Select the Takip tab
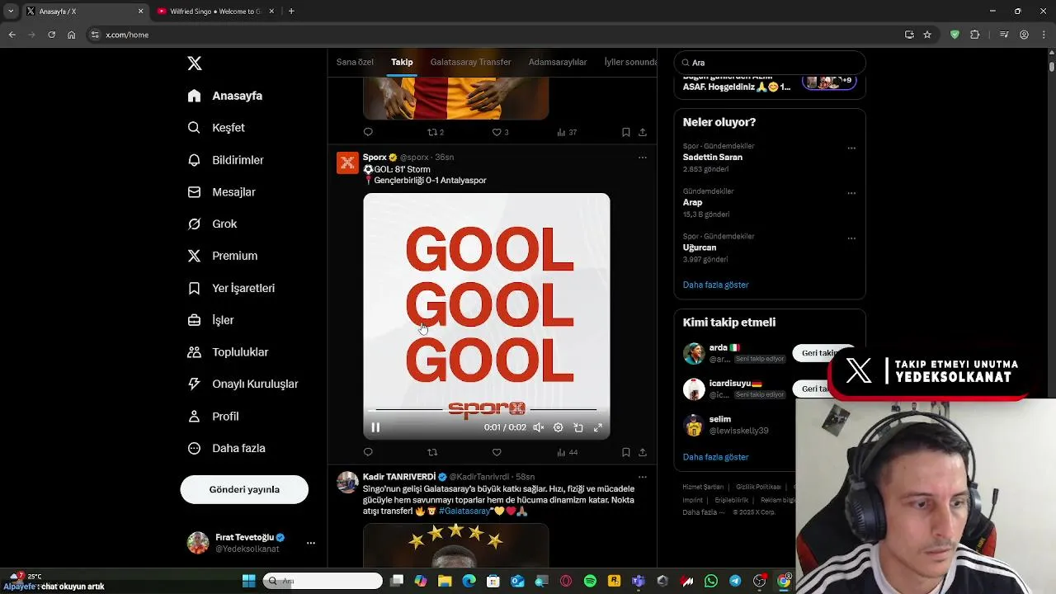The width and height of the screenshot is (1056, 594). [402, 62]
